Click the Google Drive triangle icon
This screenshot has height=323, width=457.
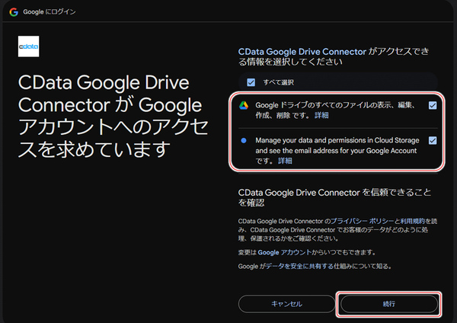pyautogui.click(x=244, y=106)
